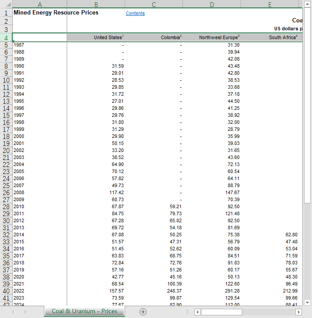Switch to Coal & Uranium - Prices sheet tab
312x318 pixels.
[84, 311]
